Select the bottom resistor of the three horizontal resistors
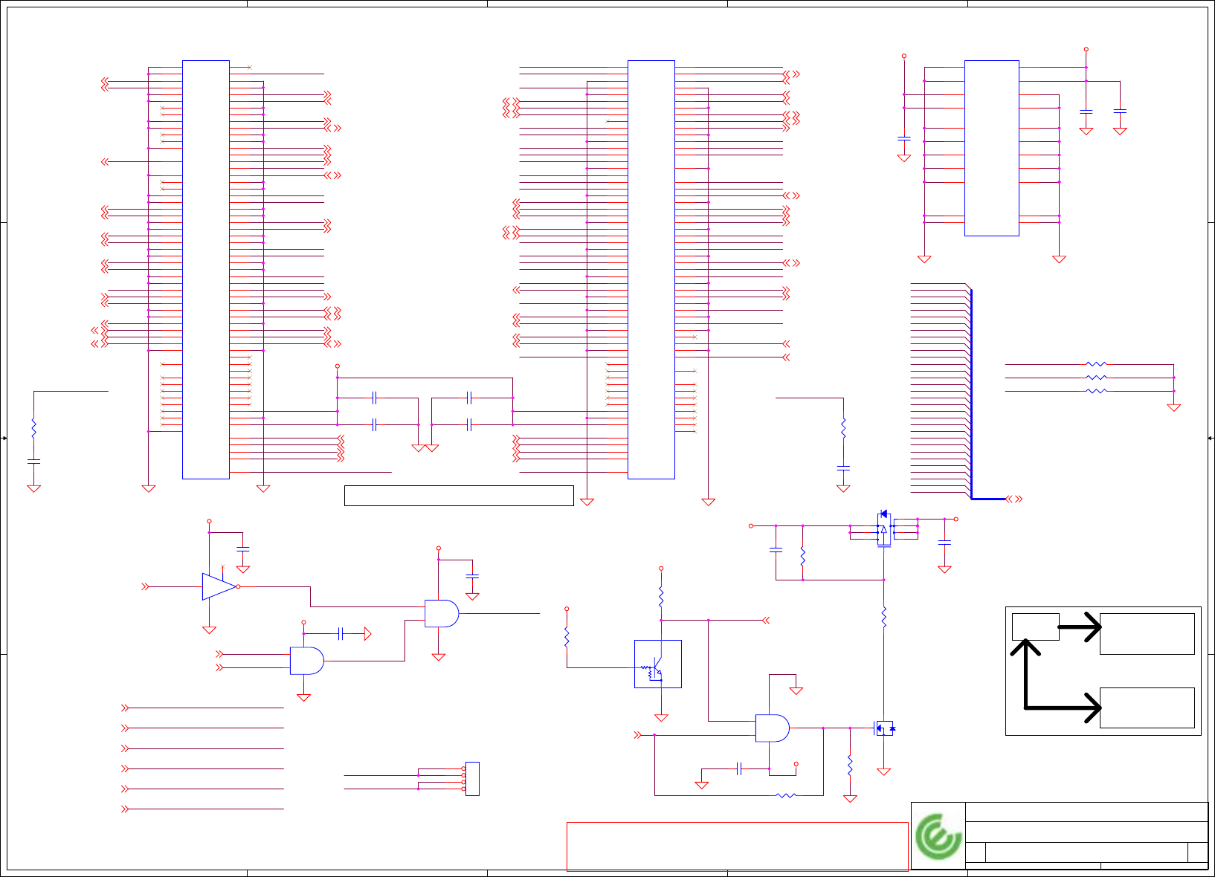The height and width of the screenshot is (877, 1215). [x=1096, y=391]
